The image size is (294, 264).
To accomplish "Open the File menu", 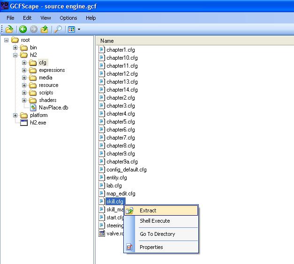I will pyautogui.click(x=10, y=18).
